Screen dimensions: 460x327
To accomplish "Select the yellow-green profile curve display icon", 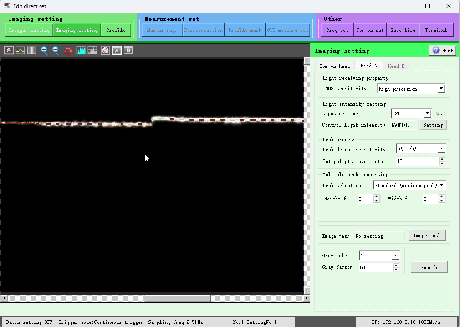I will pos(20,51).
